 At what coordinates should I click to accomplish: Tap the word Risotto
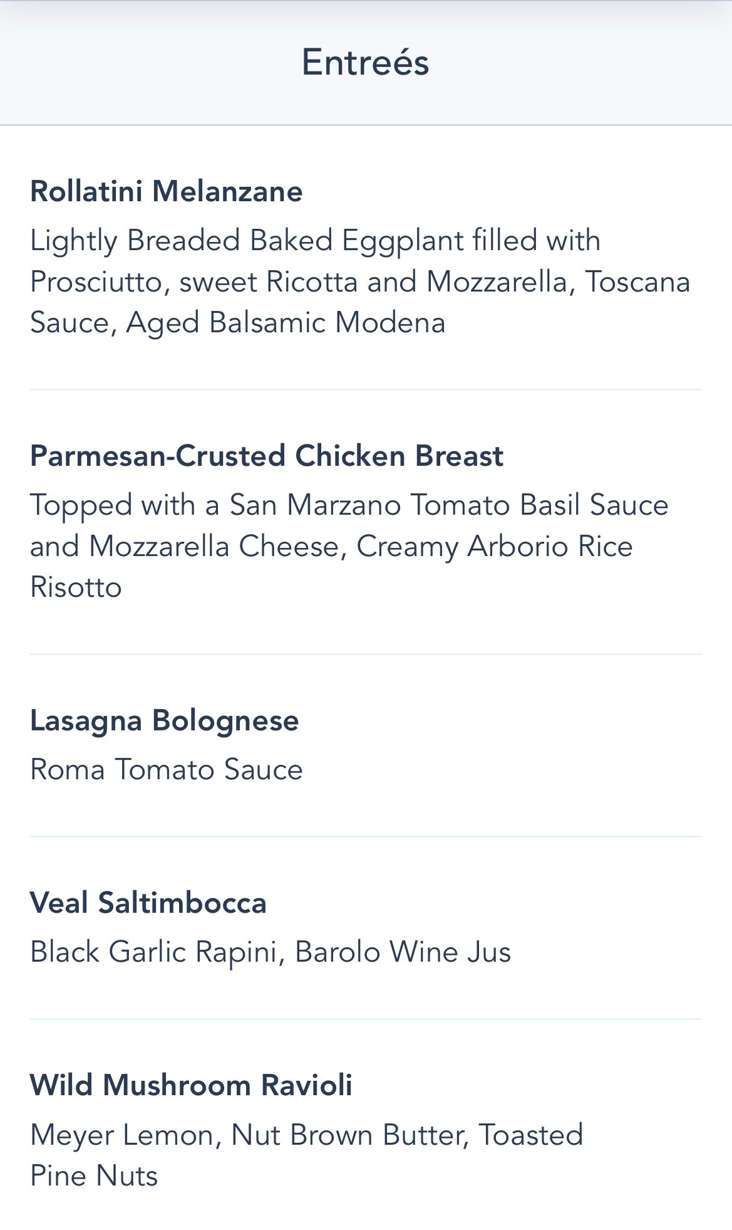[76, 588]
